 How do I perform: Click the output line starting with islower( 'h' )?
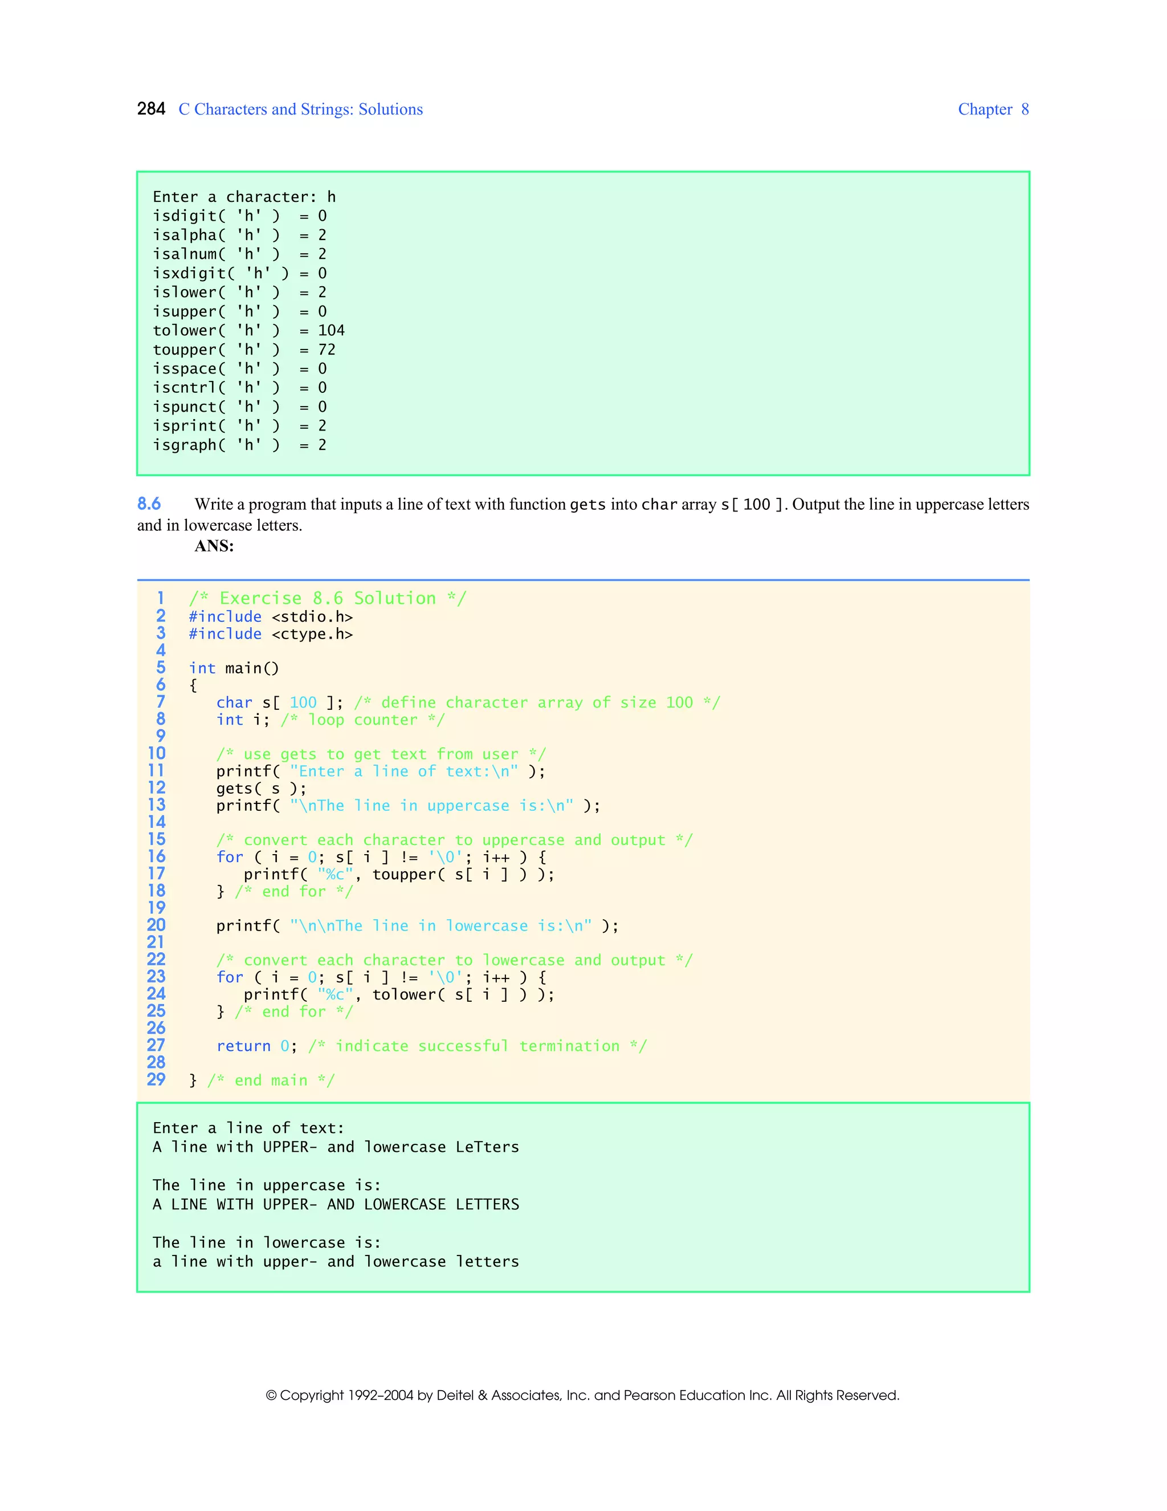tap(239, 293)
